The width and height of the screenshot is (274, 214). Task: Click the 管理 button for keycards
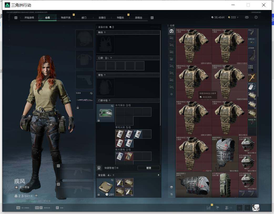click(x=149, y=168)
